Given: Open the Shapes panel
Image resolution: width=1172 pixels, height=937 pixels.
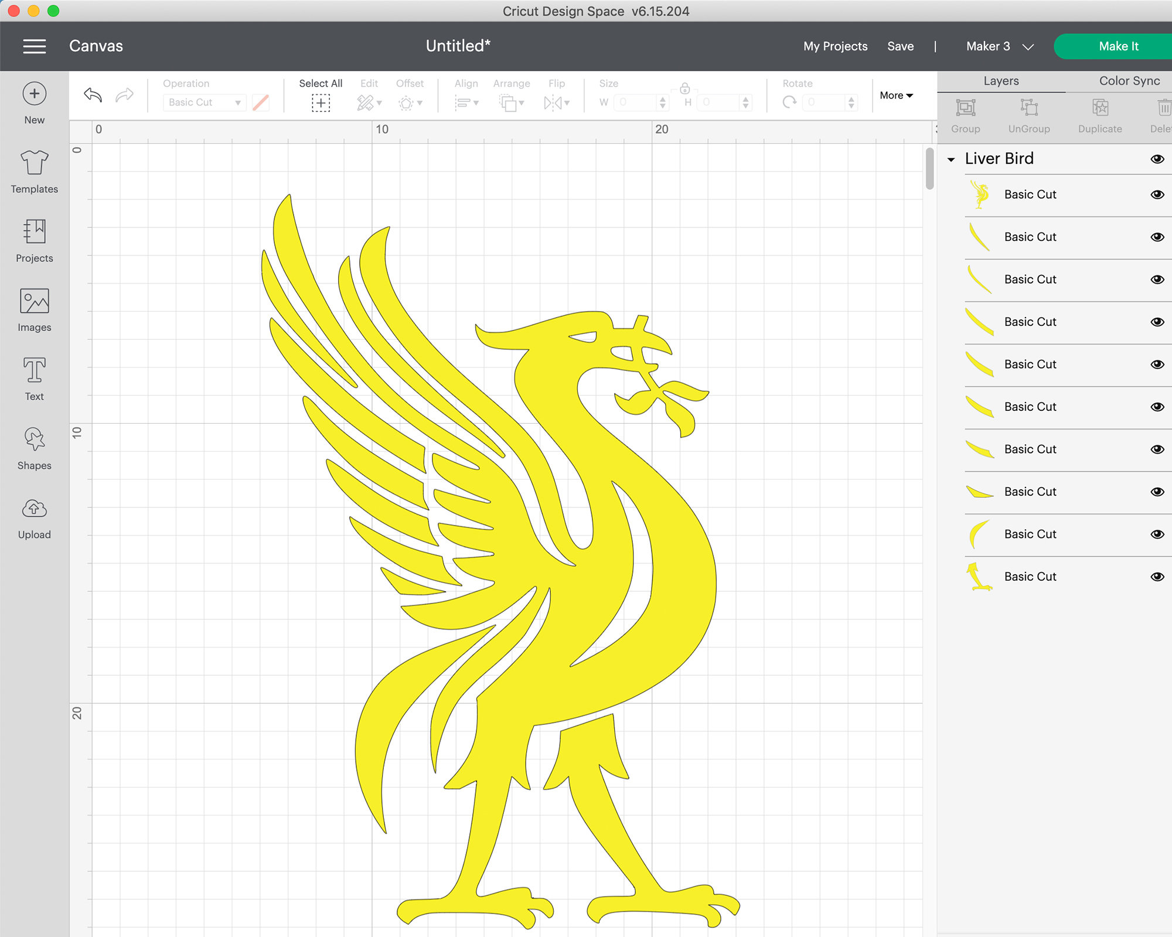Looking at the screenshot, I should tap(34, 448).
